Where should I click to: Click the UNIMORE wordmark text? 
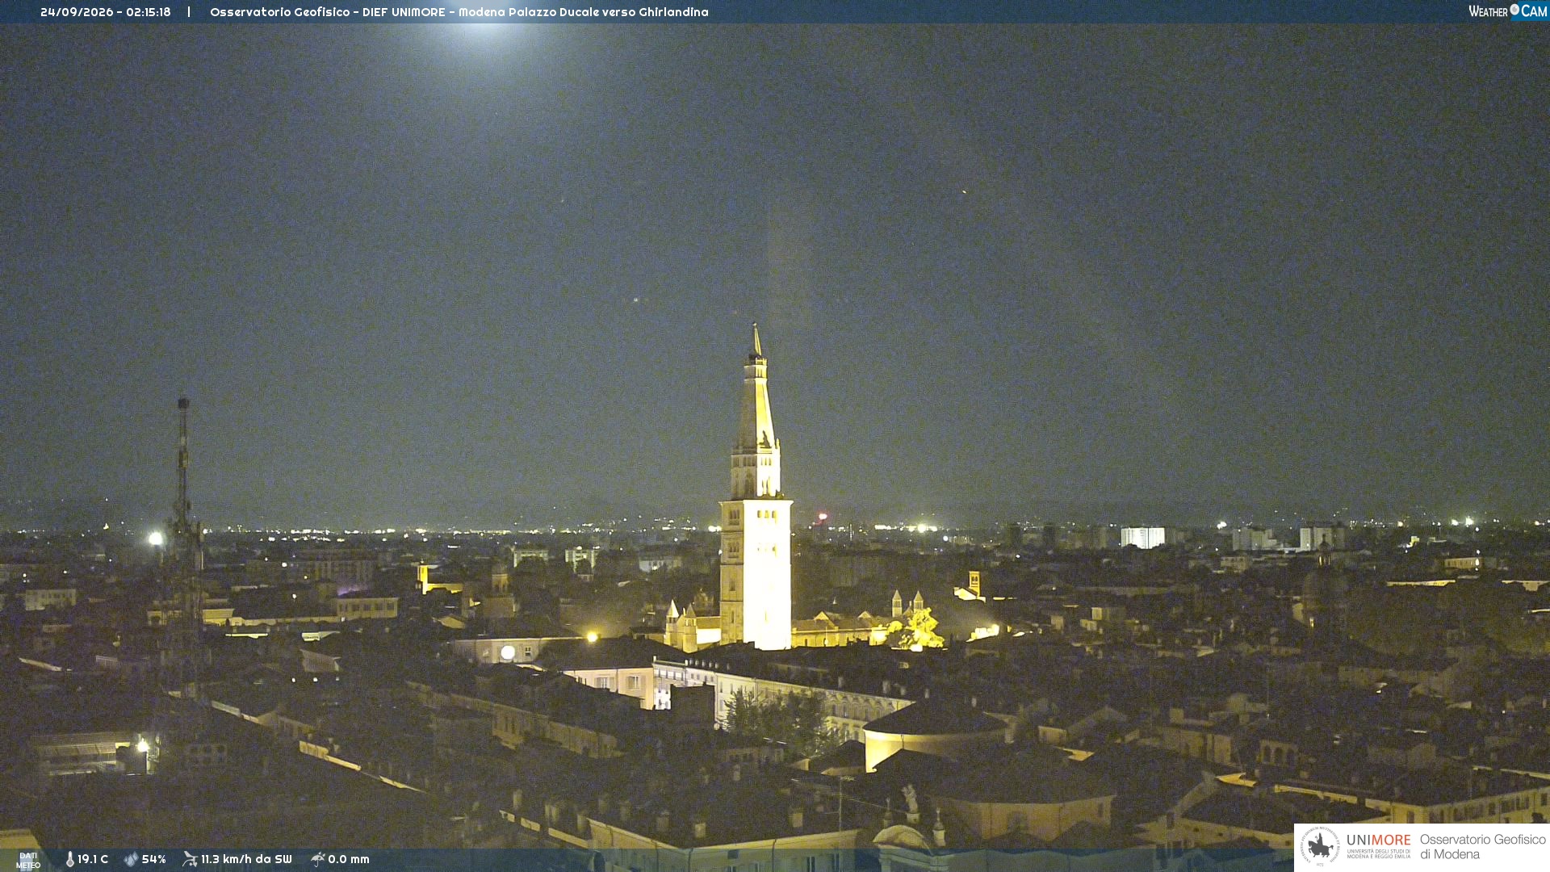1378,841
